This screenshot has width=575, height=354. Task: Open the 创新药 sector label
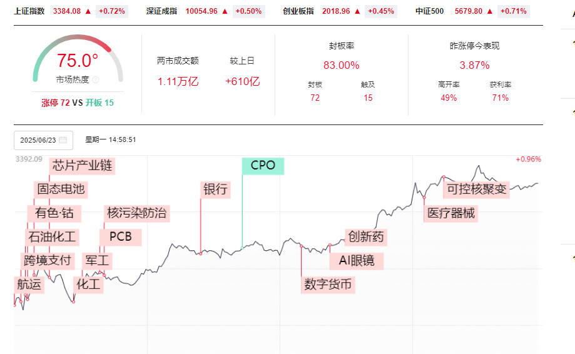365,237
